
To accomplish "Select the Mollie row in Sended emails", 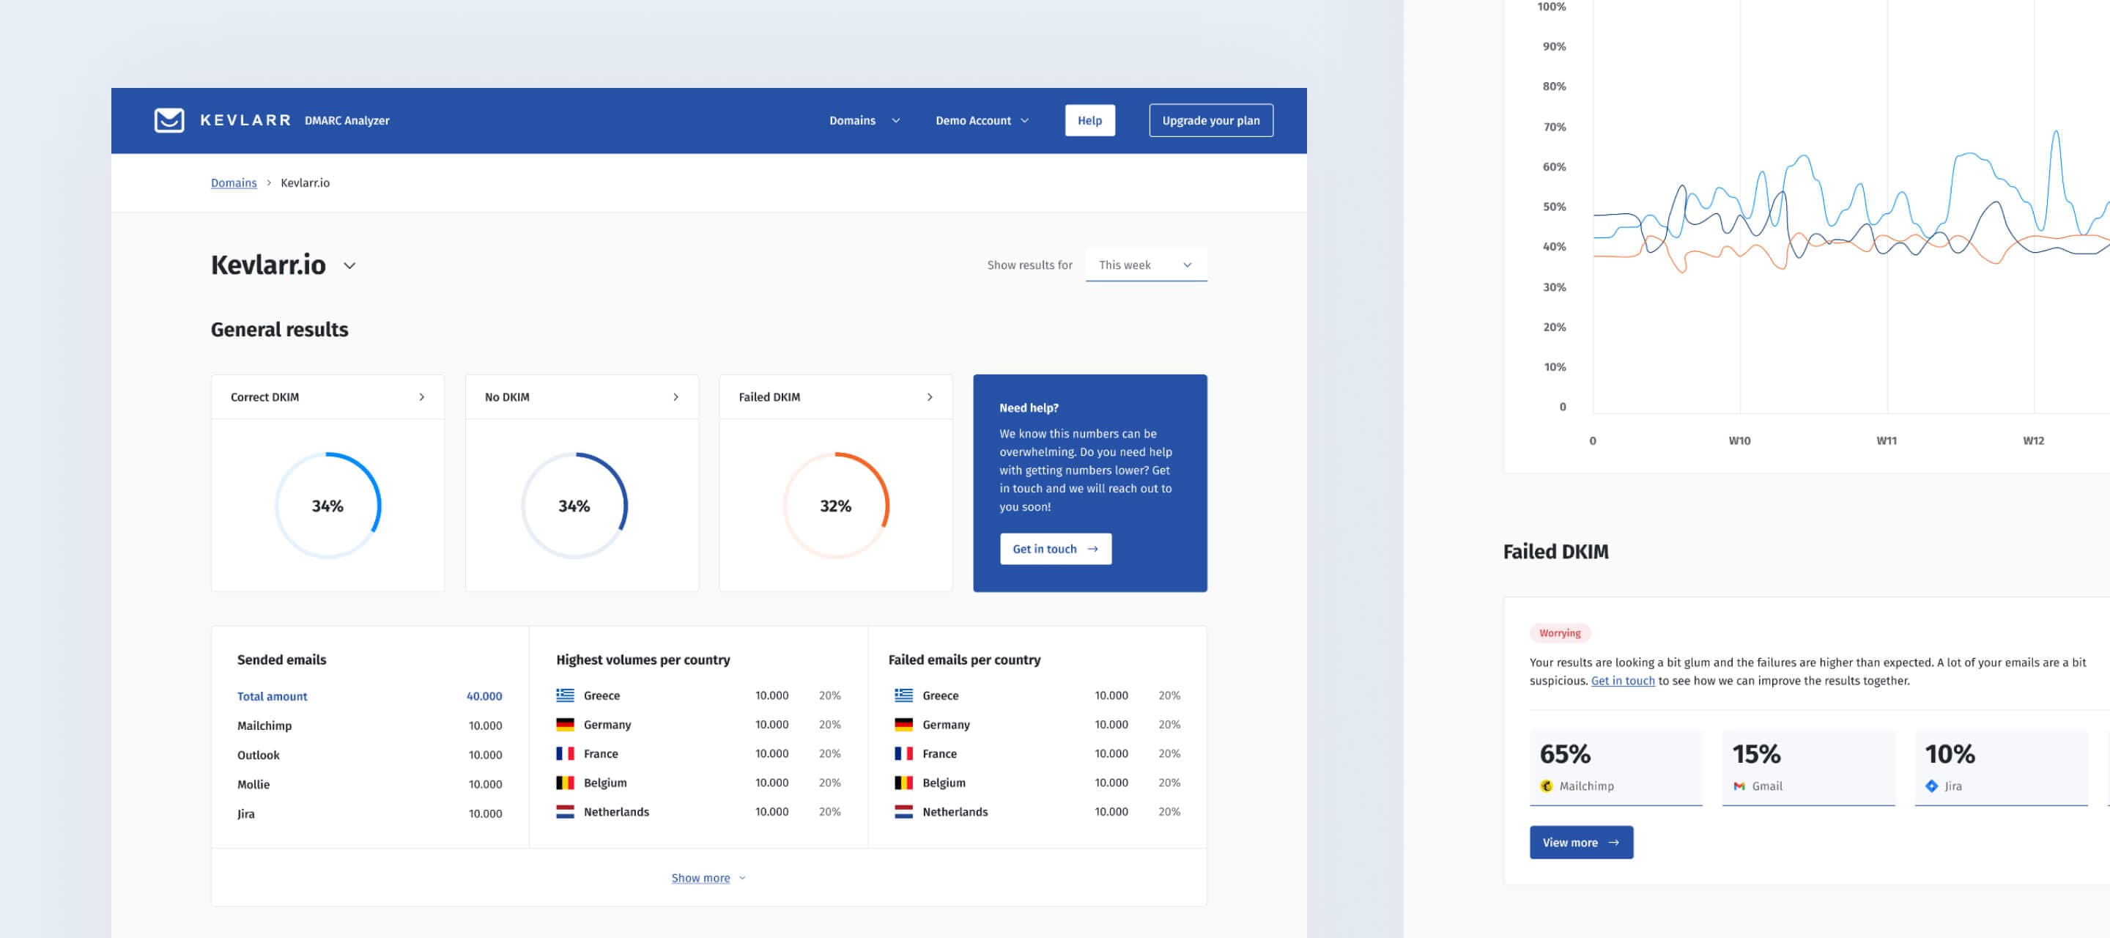I will [369, 785].
